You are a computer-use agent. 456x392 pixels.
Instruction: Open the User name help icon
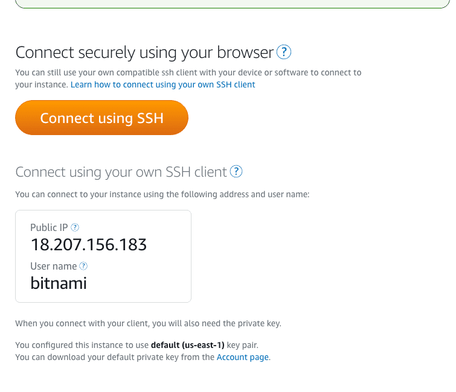click(x=83, y=266)
